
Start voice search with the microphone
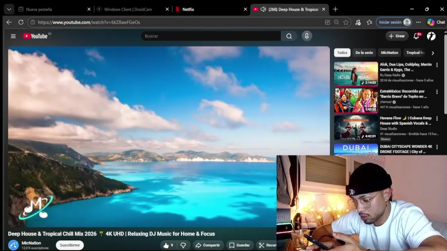[307, 36]
